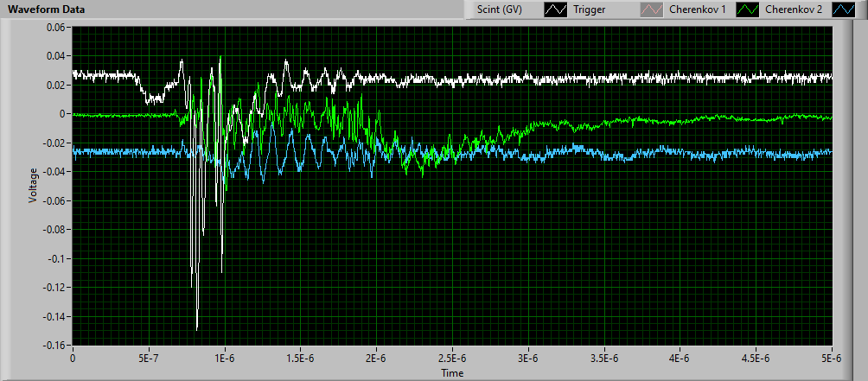This screenshot has height=381, width=868.
Task: Click the -0.06 voltage axis marker
Action: coord(54,200)
